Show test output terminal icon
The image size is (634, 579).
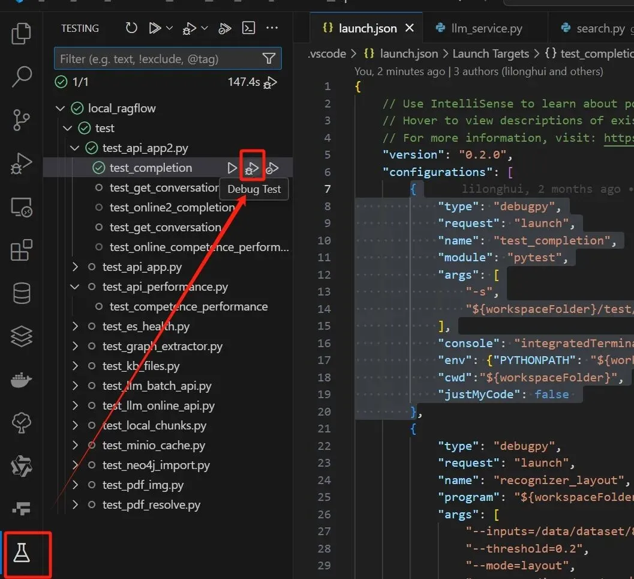pyautogui.click(x=248, y=28)
